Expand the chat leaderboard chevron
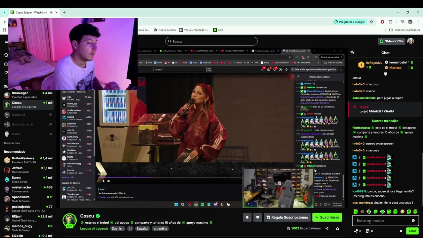The height and width of the screenshot is (238, 423). click(385, 74)
